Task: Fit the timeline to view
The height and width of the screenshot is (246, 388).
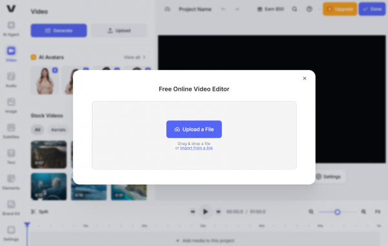Action: point(378,212)
